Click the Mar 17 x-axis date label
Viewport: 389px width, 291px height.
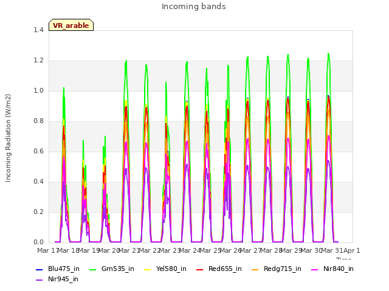point(47,250)
